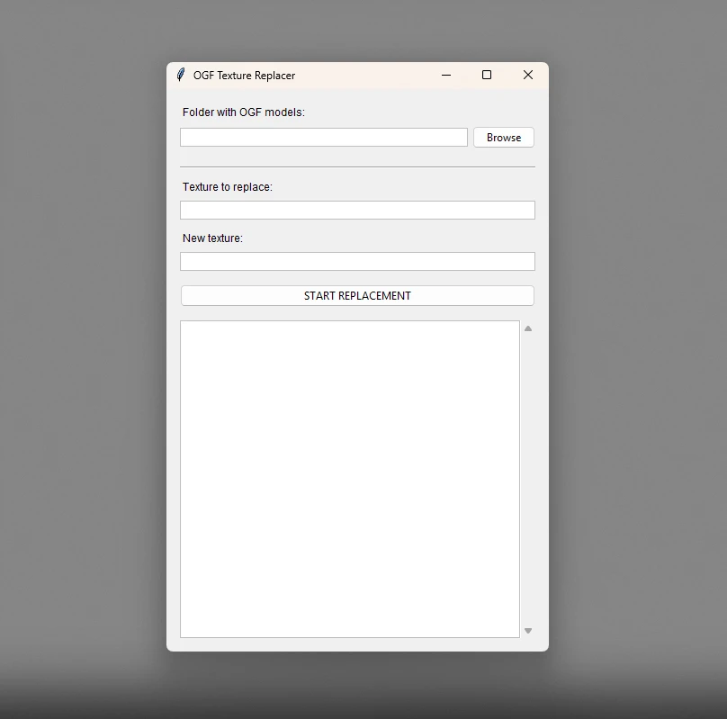Screen dimensions: 727x719
Task: Click the 'Folder with OGF models:' label
Action: [x=244, y=112]
